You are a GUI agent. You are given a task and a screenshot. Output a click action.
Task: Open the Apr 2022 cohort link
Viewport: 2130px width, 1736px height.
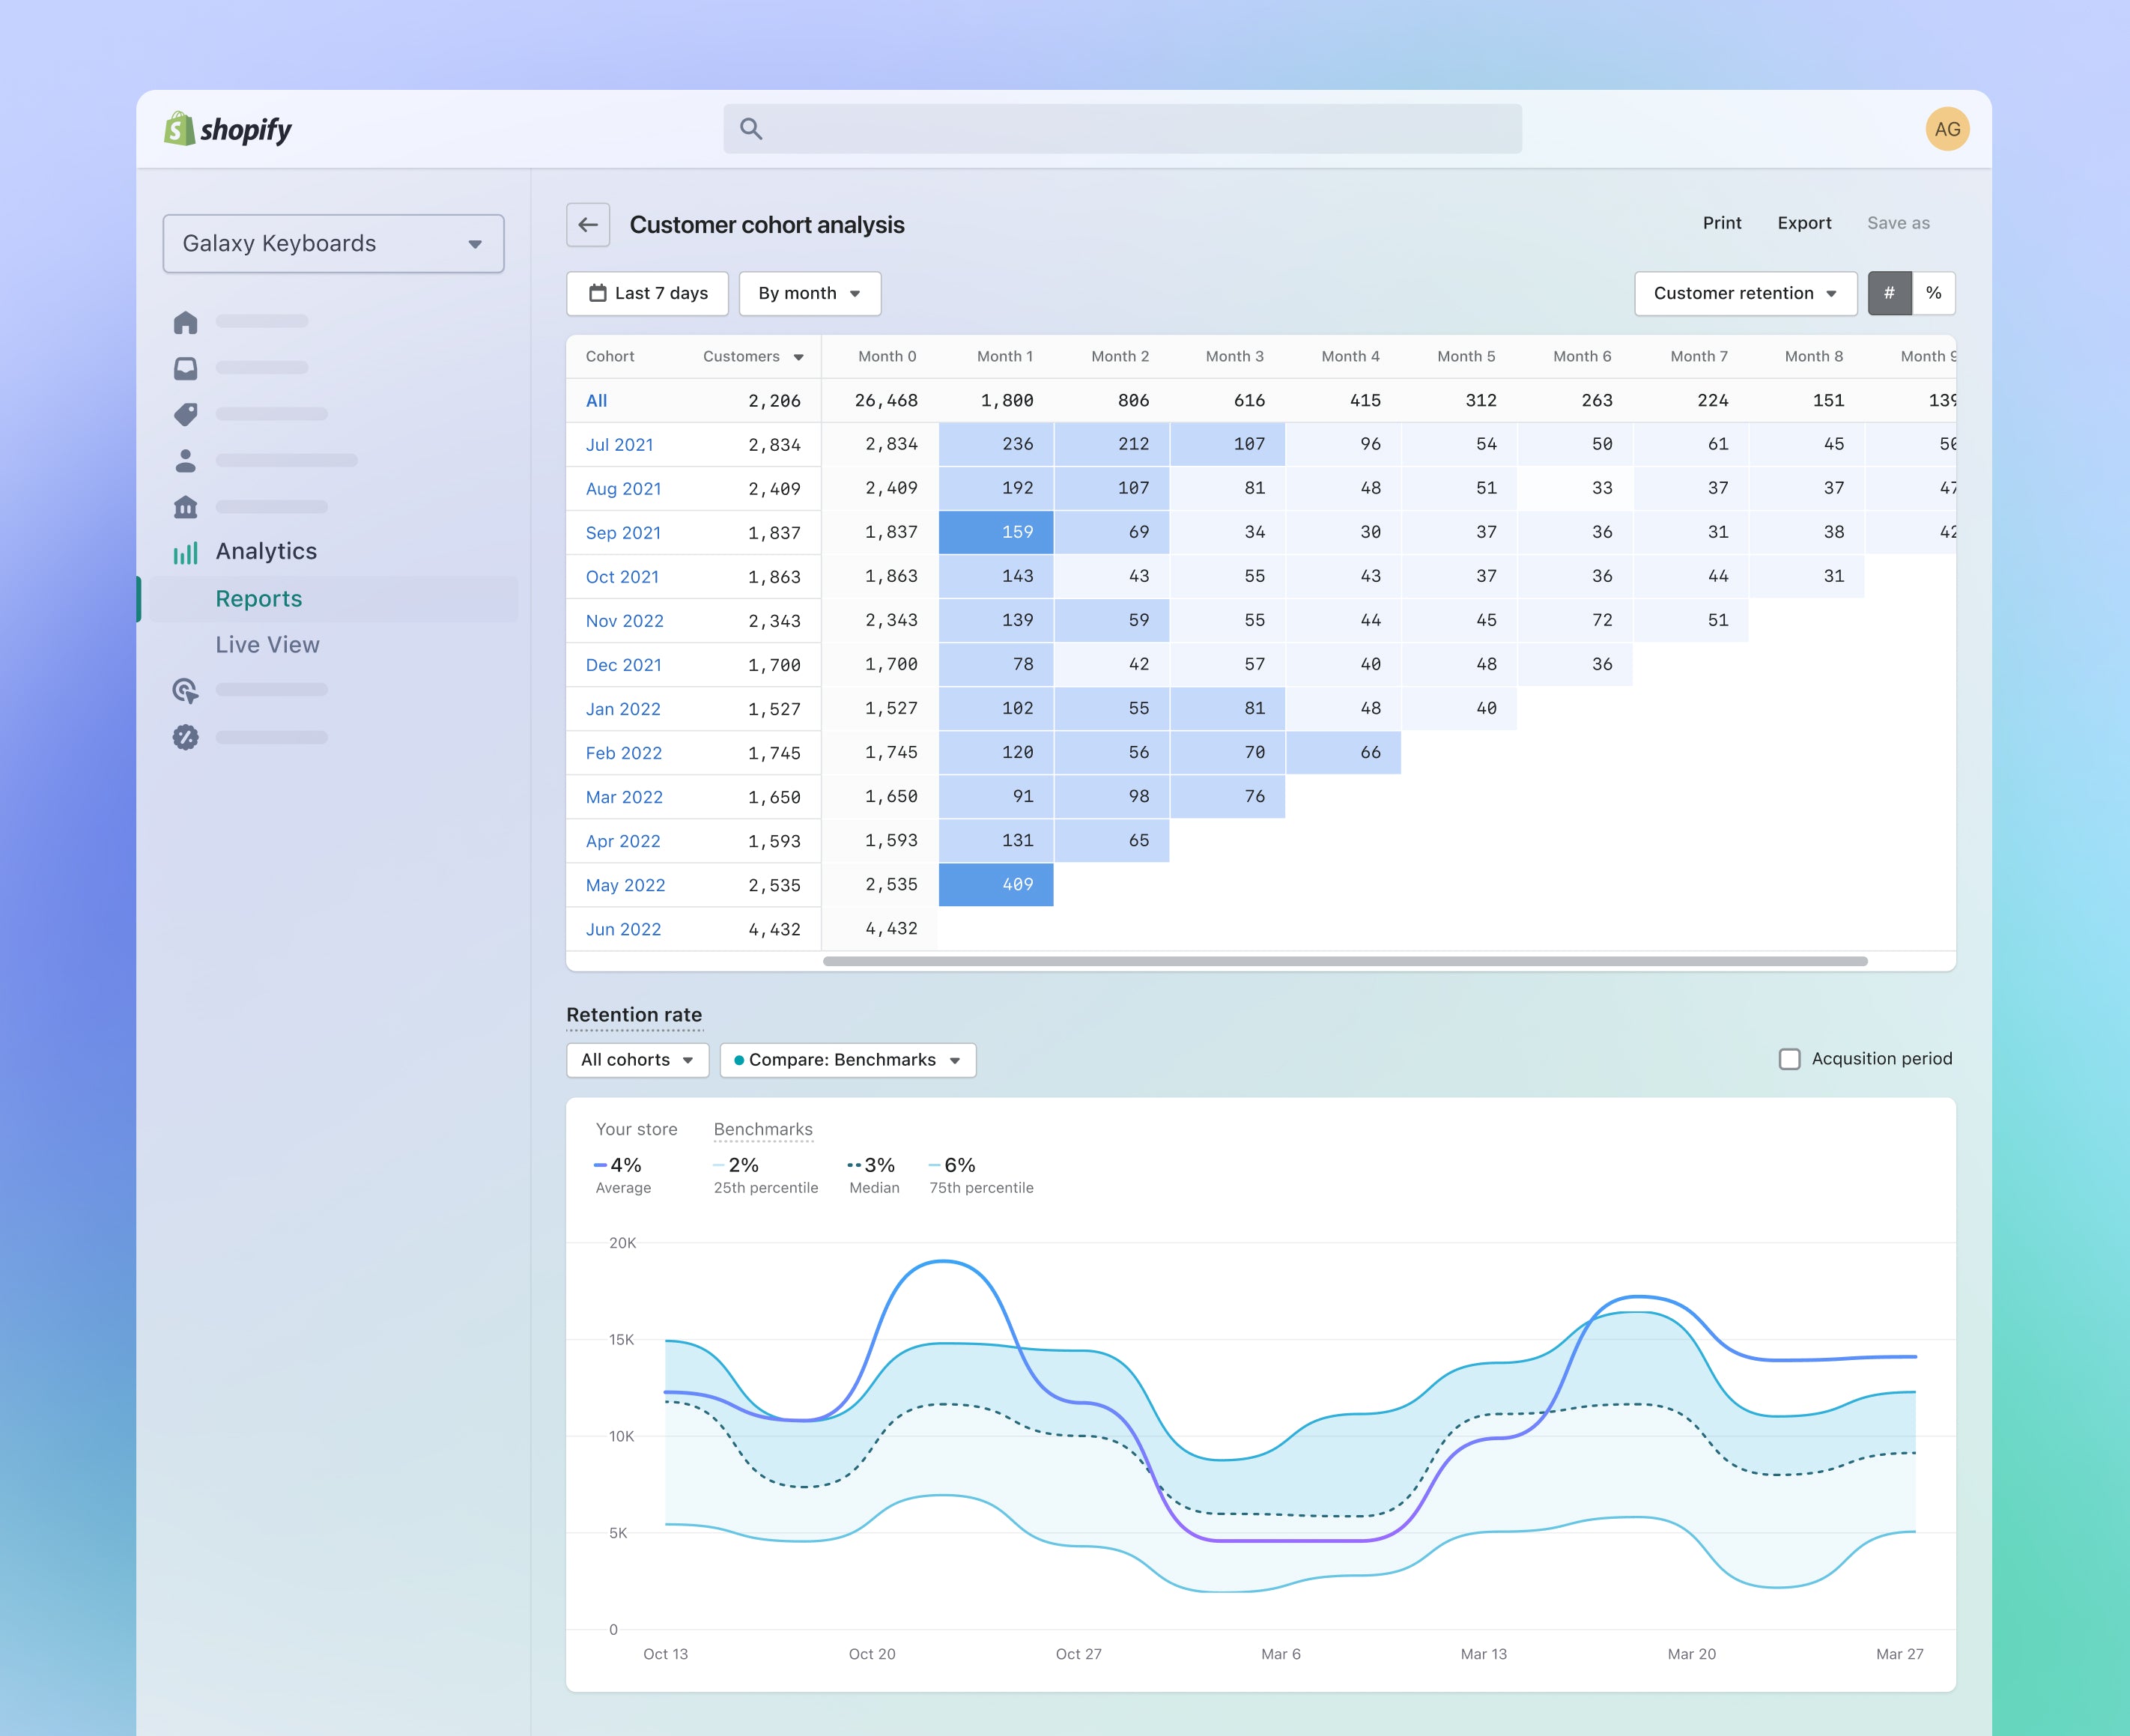coord(623,841)
